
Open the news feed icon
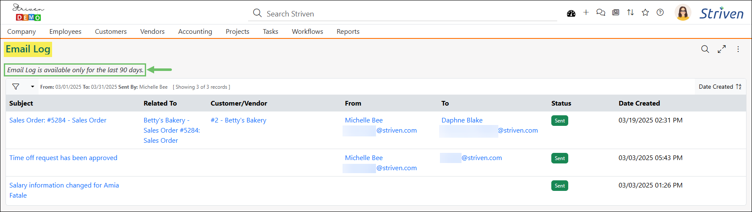[616, 12]
